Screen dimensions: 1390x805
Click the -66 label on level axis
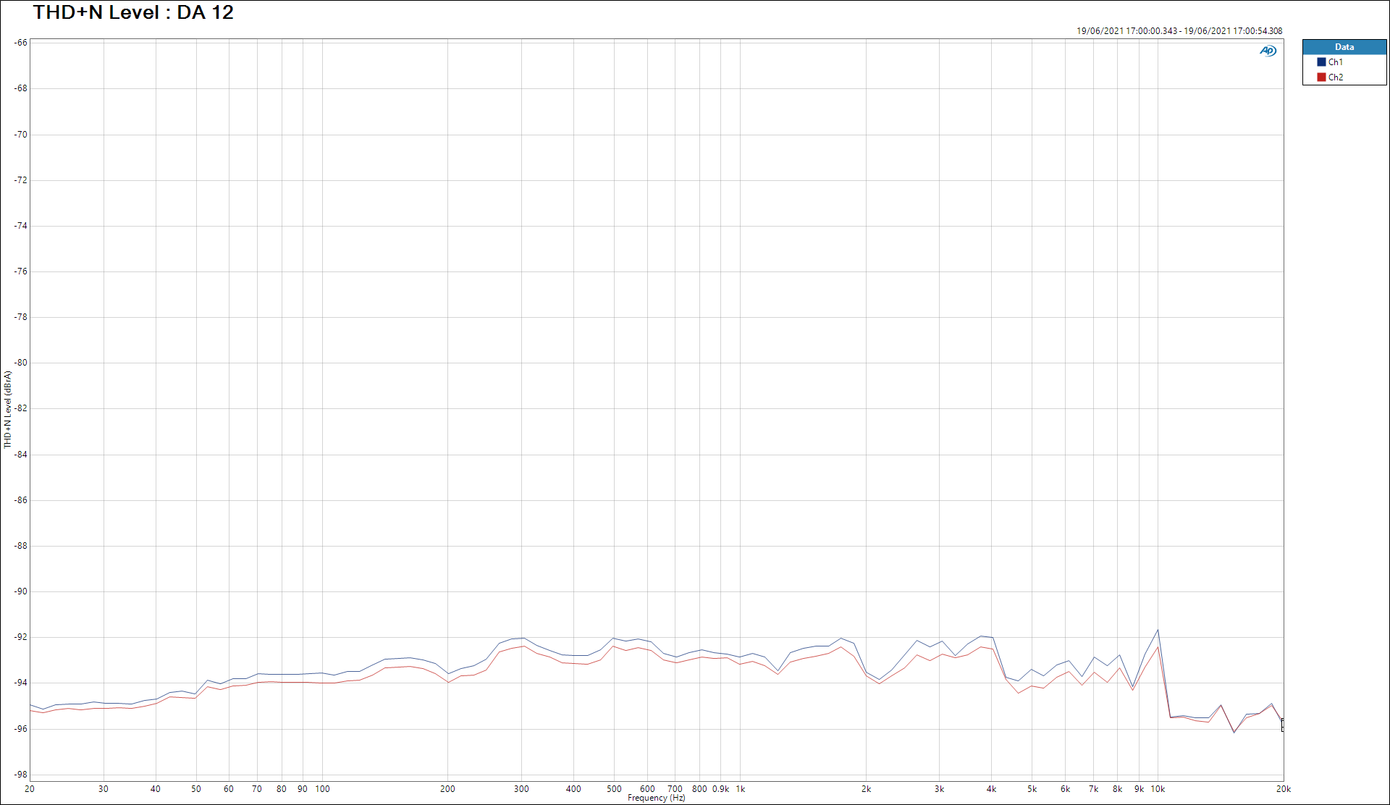coord(20,43)
